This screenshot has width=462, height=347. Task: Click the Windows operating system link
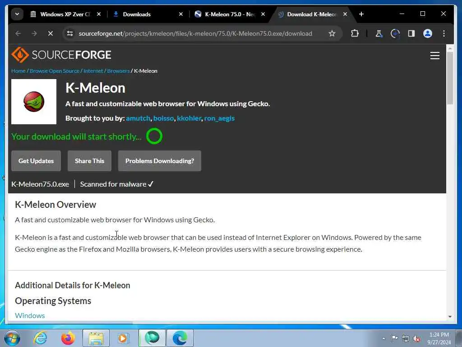[x=30, y=315]
